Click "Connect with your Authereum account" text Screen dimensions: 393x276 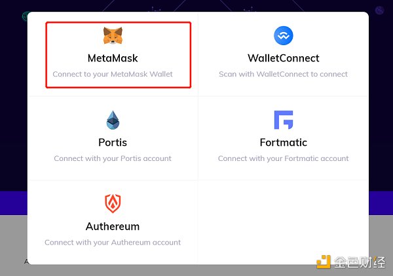pos(113,243)
